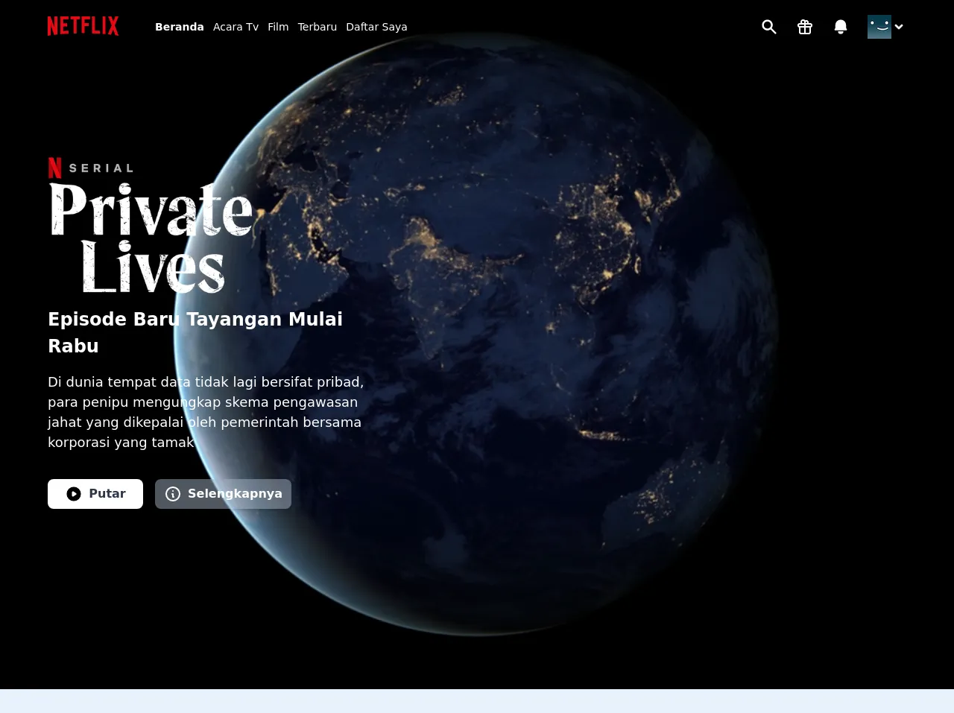Click the Netflix logo
Viewport: 954px width, 713px height.
[x=83, y=26]
